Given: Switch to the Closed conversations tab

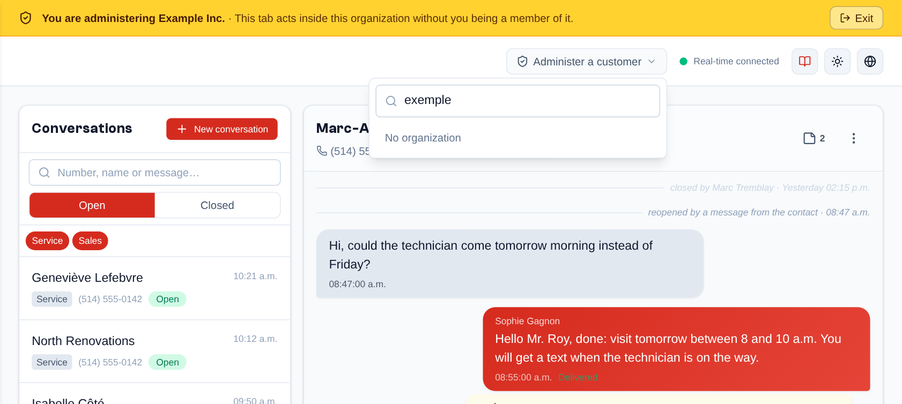Looking at the screenshot, I should coord(217,205).
